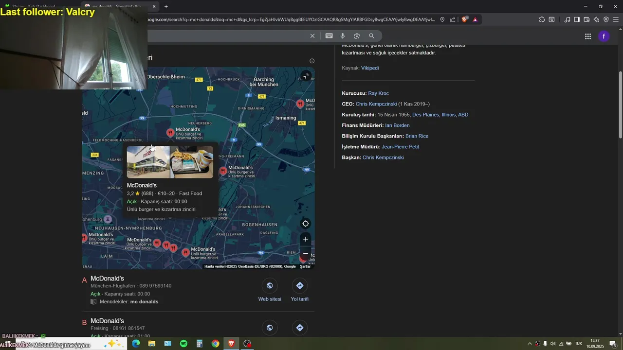623x350 pixels.
Task: Open the Brave Wallet icon
Action: [586, 19]
